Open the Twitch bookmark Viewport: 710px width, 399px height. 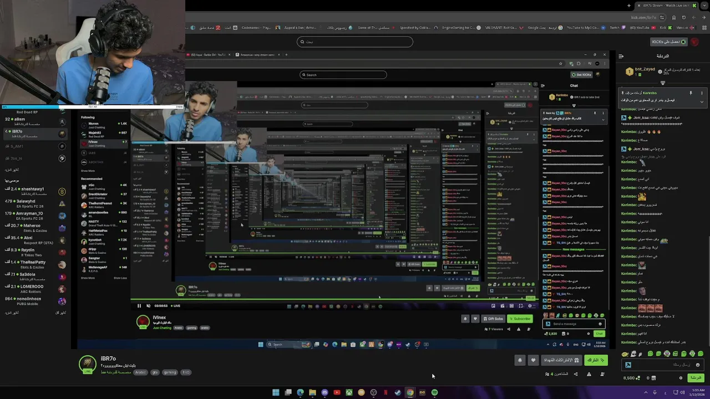617,28
